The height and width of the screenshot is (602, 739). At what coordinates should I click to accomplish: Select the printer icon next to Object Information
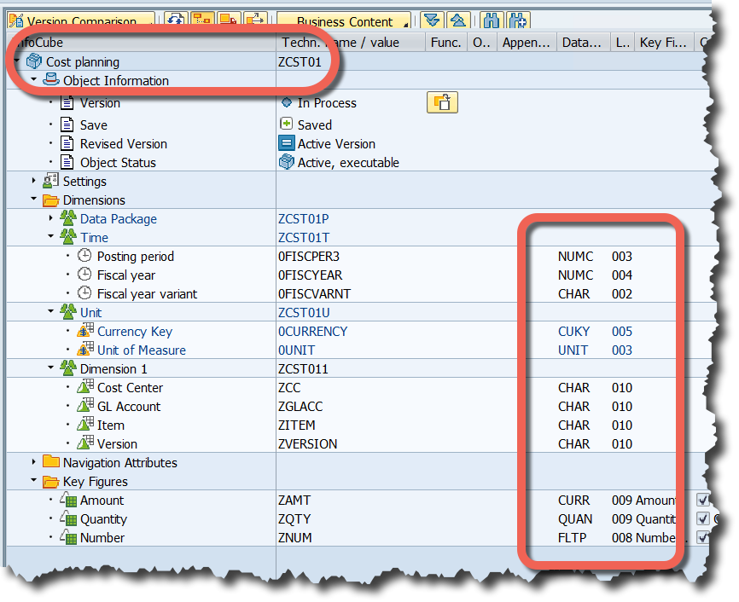pos(50,79)
